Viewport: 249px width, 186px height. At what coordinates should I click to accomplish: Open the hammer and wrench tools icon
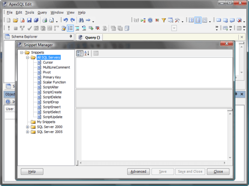[x=177, y=20]
